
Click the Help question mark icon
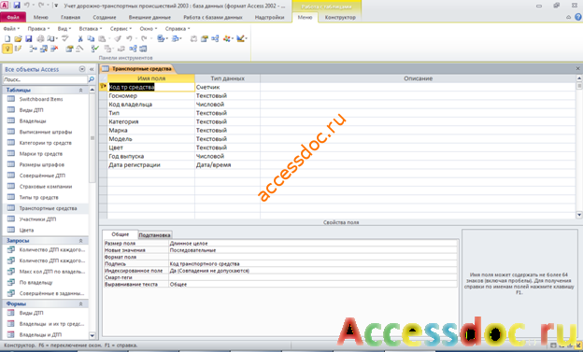coord(577,17)
